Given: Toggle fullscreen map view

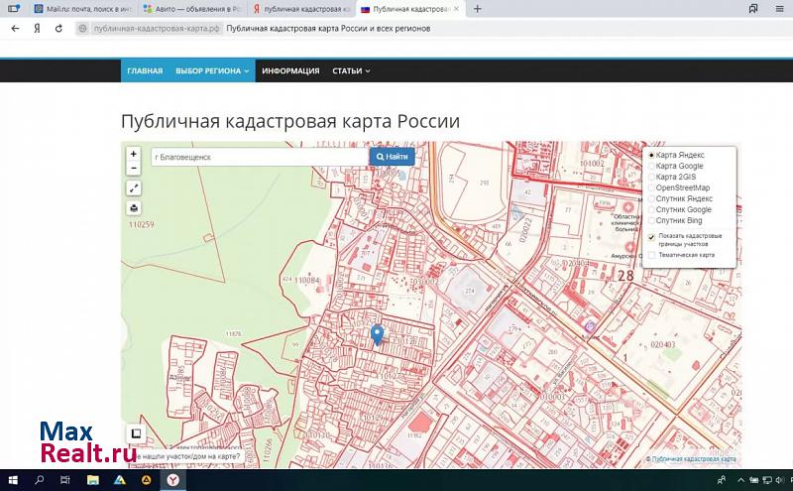Looking at the screenshot, I should click(x=134, y=187).
